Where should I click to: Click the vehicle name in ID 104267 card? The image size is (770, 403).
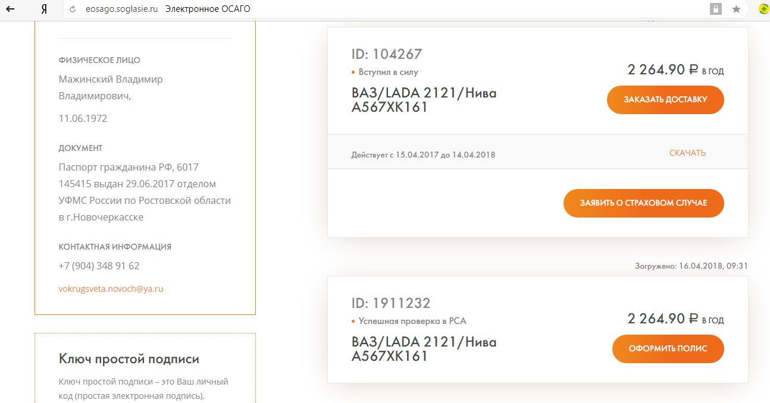pyautogui.click(x=424, y=100)
